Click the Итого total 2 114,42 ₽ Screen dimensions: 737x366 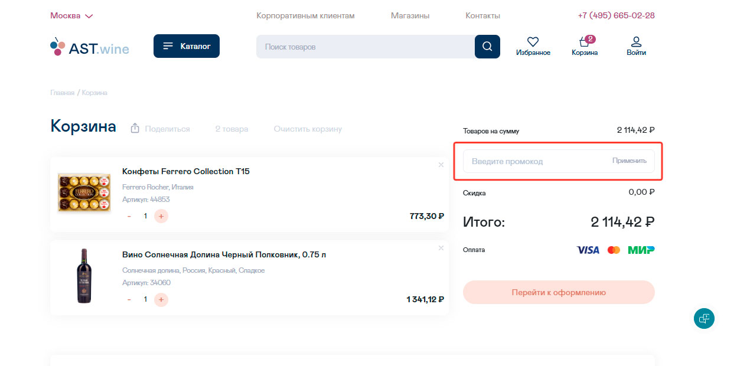coord(622,223)
